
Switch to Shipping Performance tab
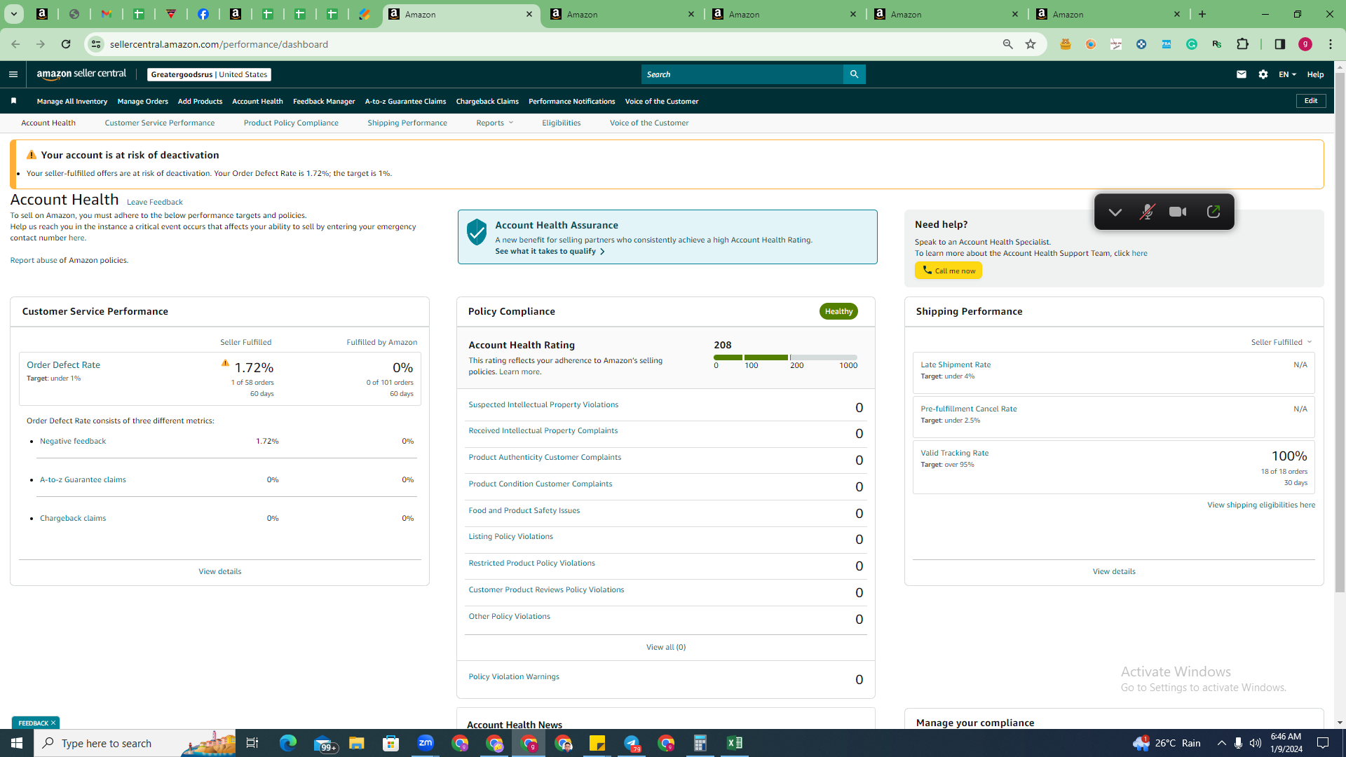pyautogui.click(x=407, y=123)
